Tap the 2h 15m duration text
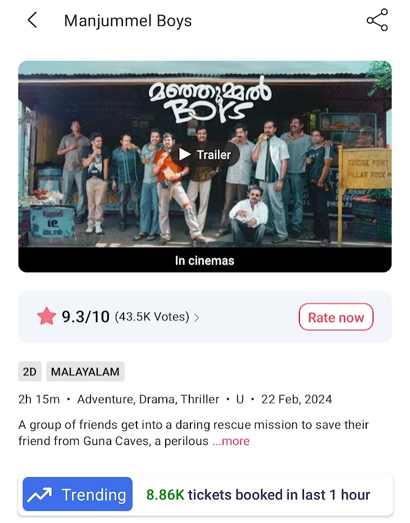Viewport: 410px width, 523px height. tap(39, 399)
